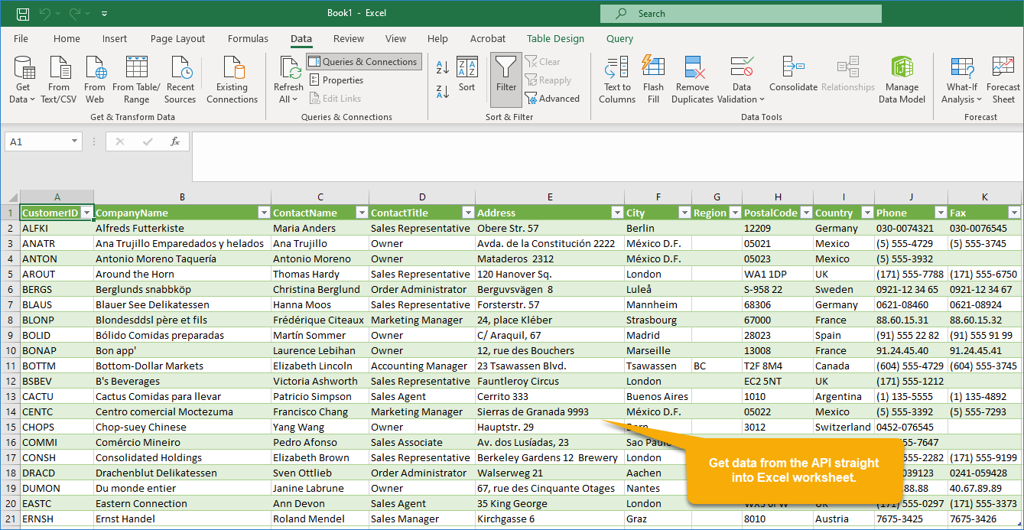Open What-If Analysis menu
1024x530 pixels.
(961, 80)
